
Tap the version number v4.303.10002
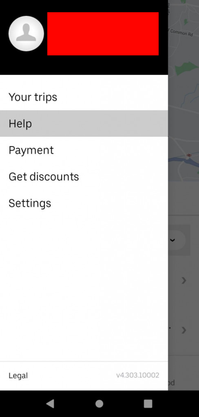[138, 375]
